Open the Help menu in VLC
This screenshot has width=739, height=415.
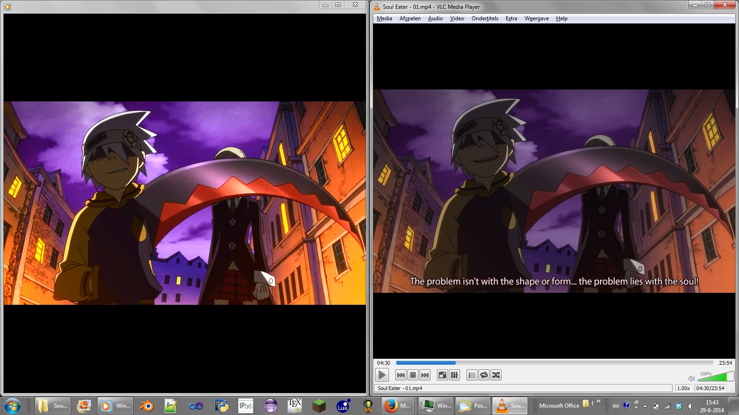click(x=562, y=18)
